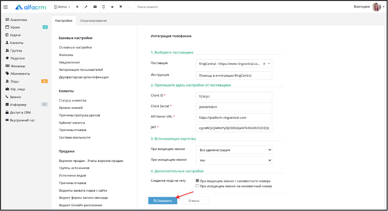Open Виджет формы записи «визард»

pos(83,198)
